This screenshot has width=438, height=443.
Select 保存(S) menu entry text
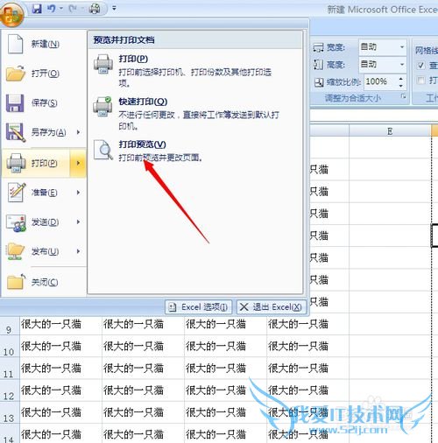click(x=45, y=102)
